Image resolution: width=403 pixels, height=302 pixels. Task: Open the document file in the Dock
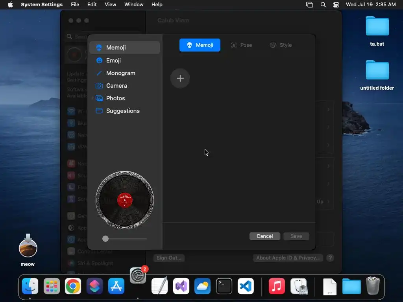tap(330, 287)
